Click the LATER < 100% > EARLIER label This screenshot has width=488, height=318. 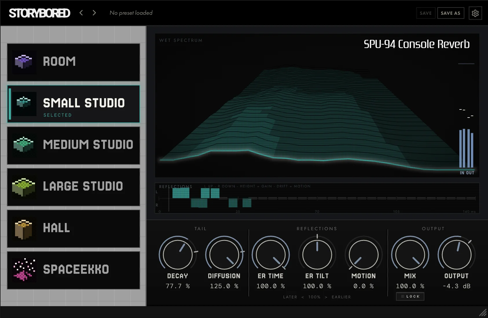pyautogui.click(x=317, y=297)
